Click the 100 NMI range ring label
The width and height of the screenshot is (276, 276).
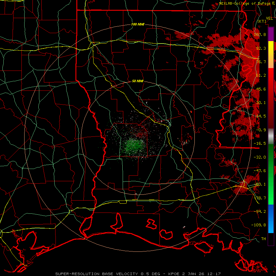coord(138,24)
